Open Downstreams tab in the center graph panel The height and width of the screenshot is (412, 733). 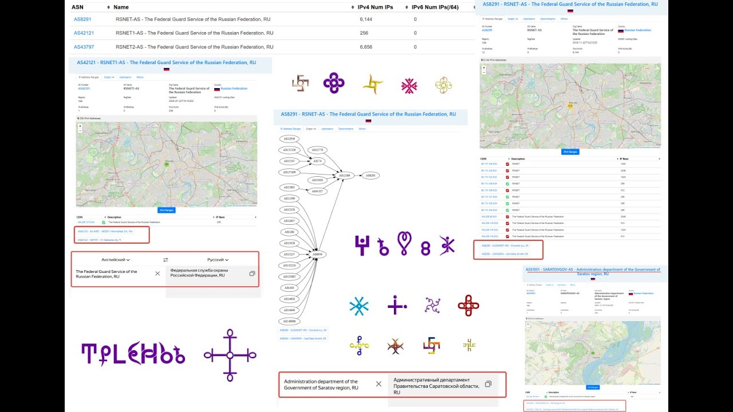pos(345,129)
